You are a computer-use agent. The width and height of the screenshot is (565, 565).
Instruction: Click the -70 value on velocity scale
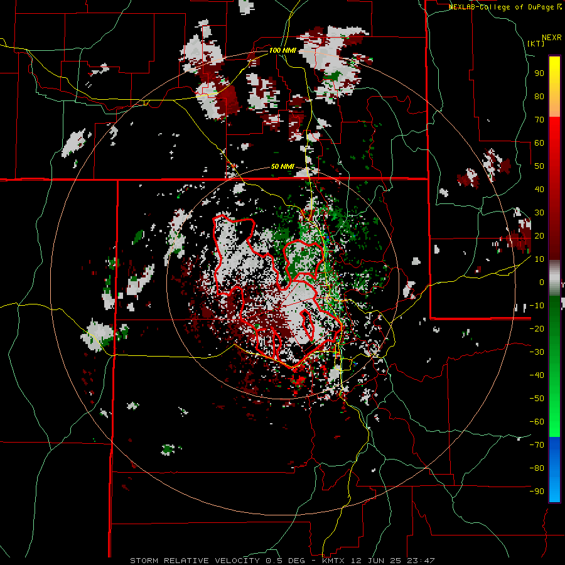point(537,444)
